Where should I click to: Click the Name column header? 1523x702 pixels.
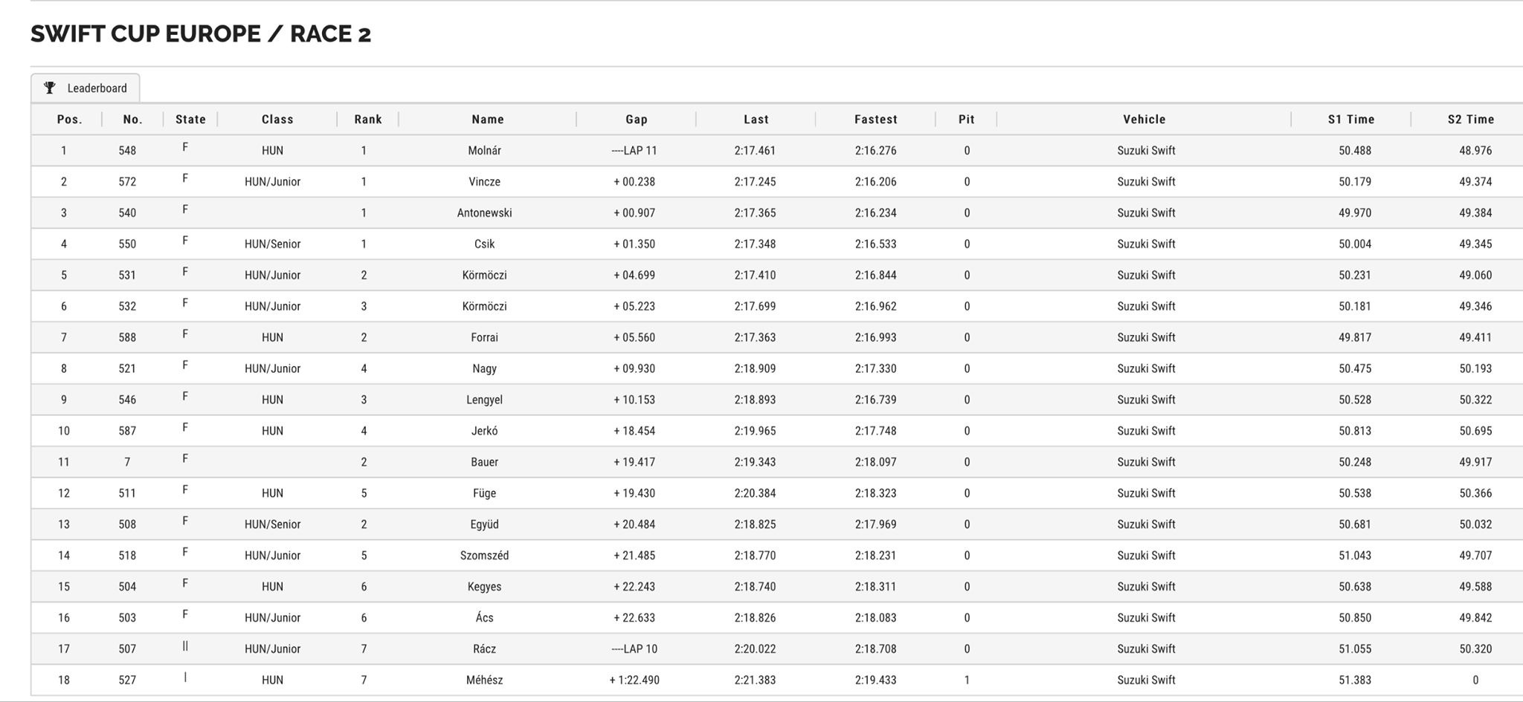click(488, 119)
